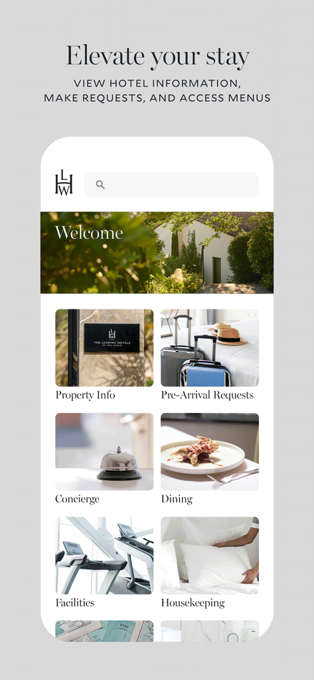
Task: Tap the partially visible marble bathroom tile
Action: tap(210, 631)
